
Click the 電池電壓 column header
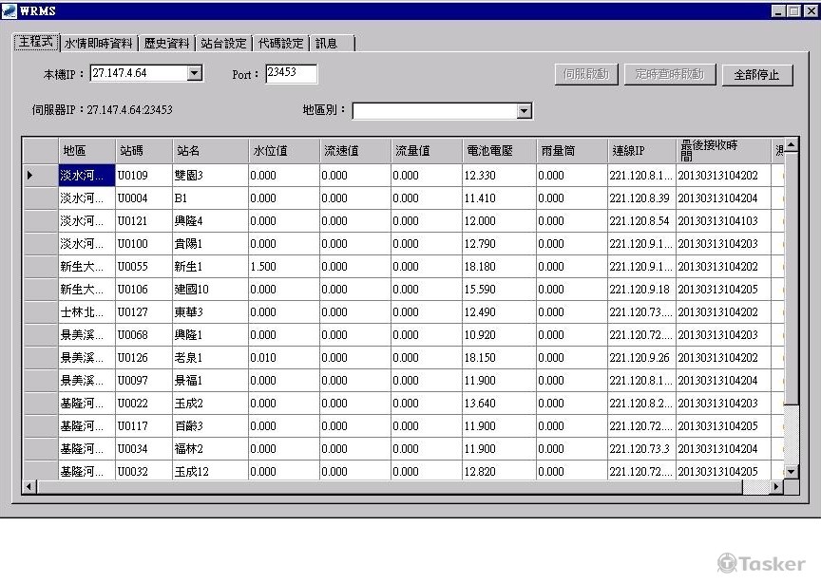pos(498,151)
